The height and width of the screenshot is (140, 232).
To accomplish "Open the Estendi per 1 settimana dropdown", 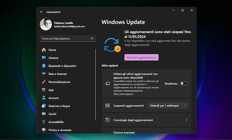I will (168, 106).
